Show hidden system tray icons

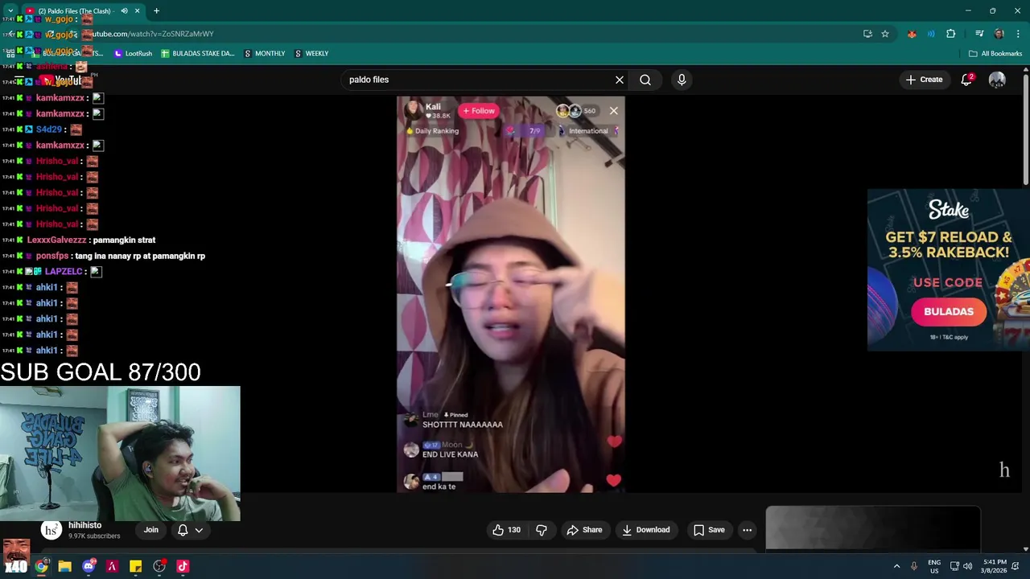click(896, 566)
